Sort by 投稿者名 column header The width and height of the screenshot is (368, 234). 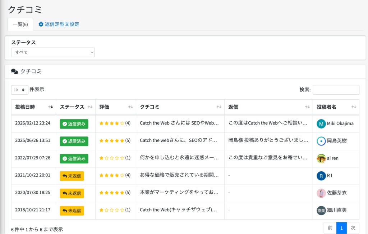336,107
